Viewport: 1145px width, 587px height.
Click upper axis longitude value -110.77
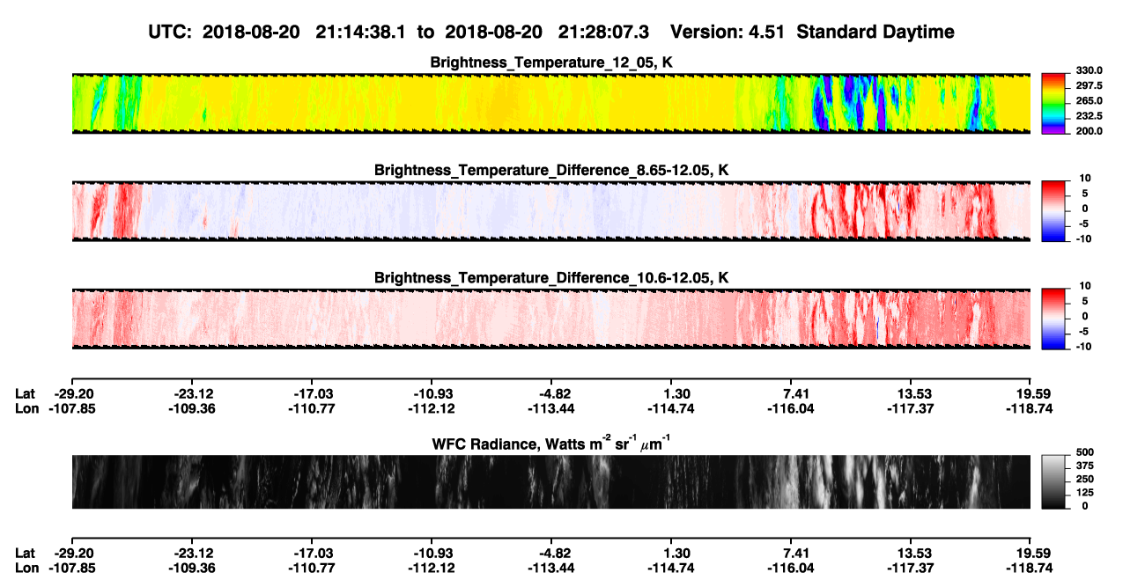coord(313,408)
